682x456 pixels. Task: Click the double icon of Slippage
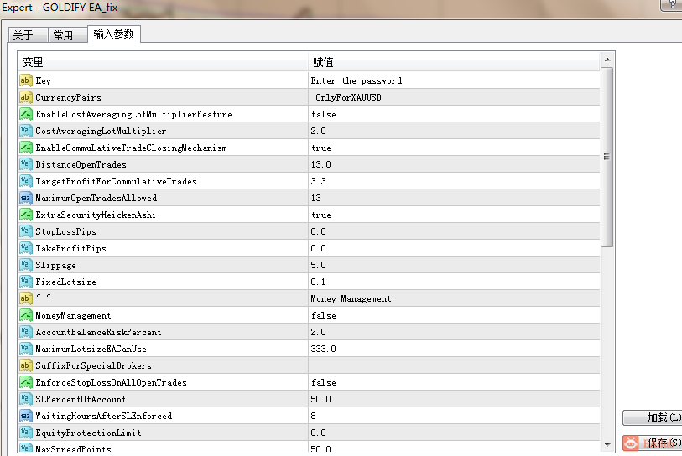26,265
